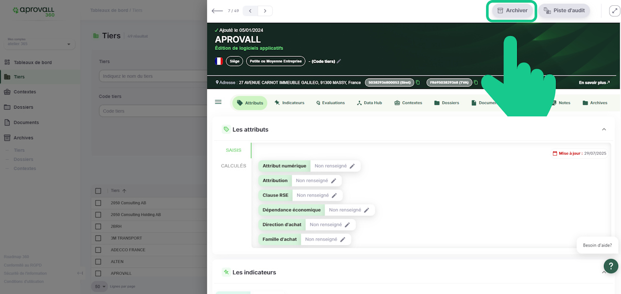This screenshot has height=294, width=621.
Task: Open the Dossiers tab in the panel
Action: (446, 103)
